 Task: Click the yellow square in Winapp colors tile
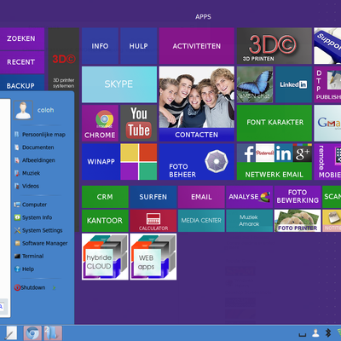coord(130,153)
